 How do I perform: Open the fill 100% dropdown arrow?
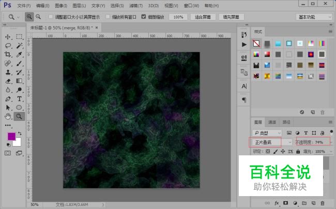pyautogui.click(x=331, y=151)
